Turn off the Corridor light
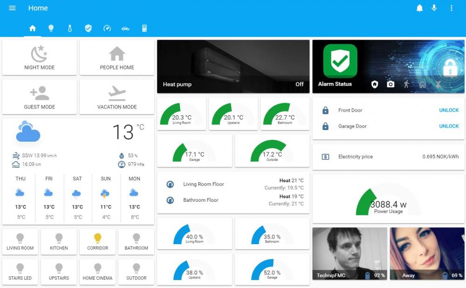The image size is (466, 288). (97, 241)
